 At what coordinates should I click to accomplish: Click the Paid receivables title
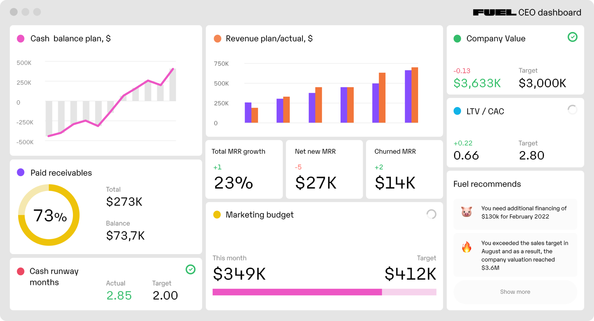[x=61, y=173]
